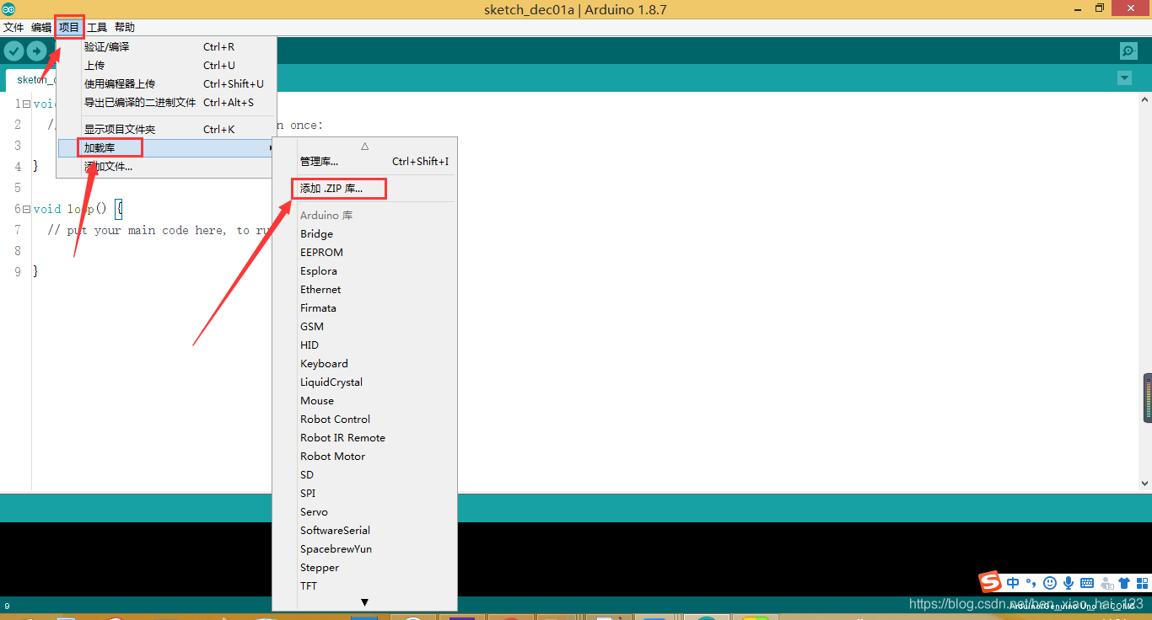Viewport: 1152px width, 620px height.
Task: Click the Verify checkmark toolbar button
Action: click(13, 51)
